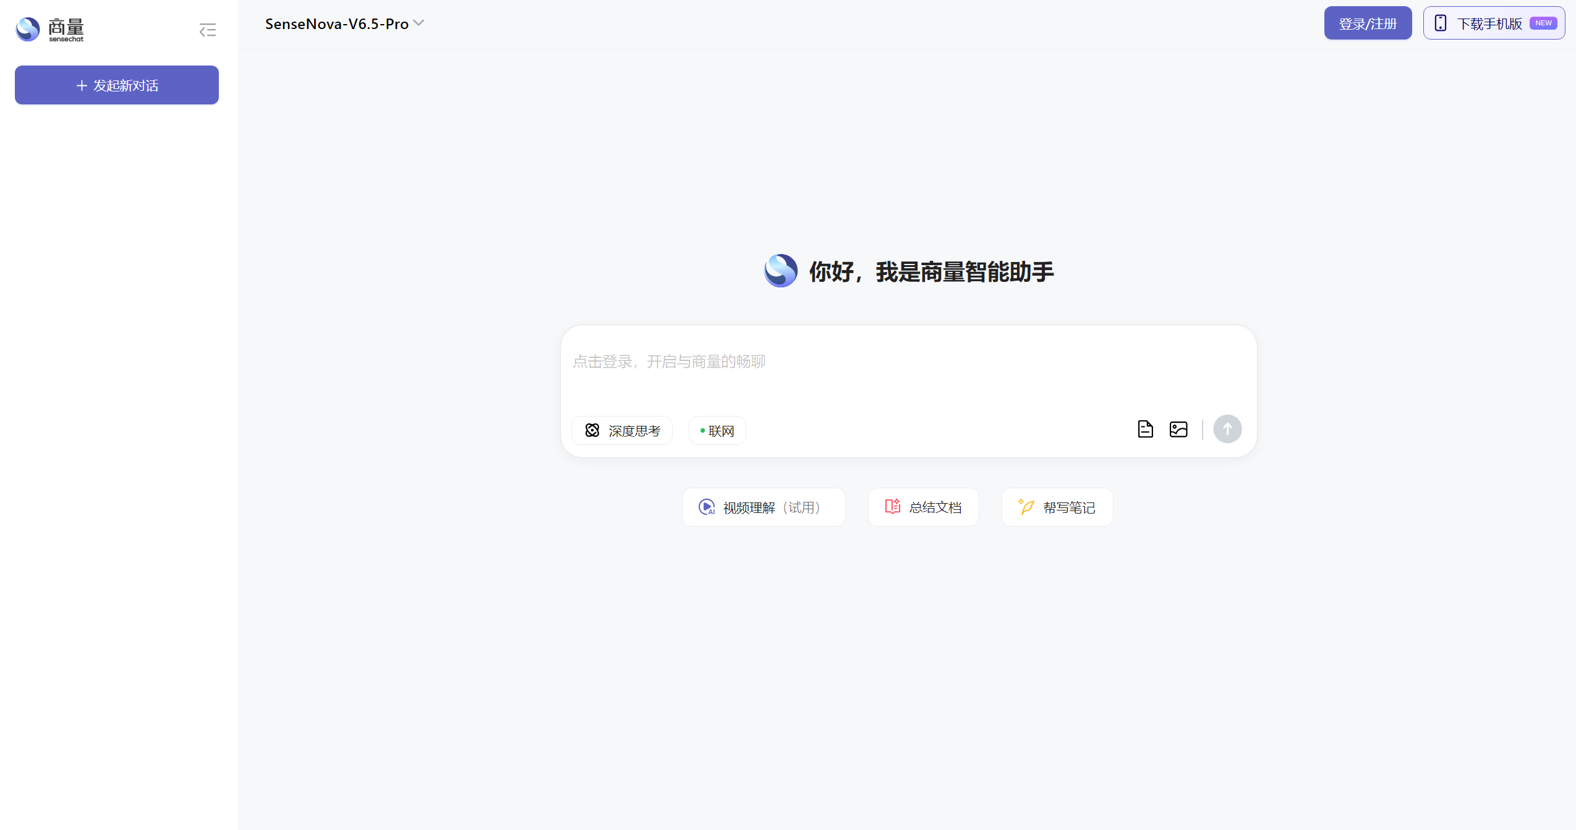
Task: Click the 登录/注册 button
Action: (1367, 22)
